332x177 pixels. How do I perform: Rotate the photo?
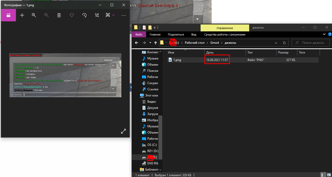coord(84,15)
